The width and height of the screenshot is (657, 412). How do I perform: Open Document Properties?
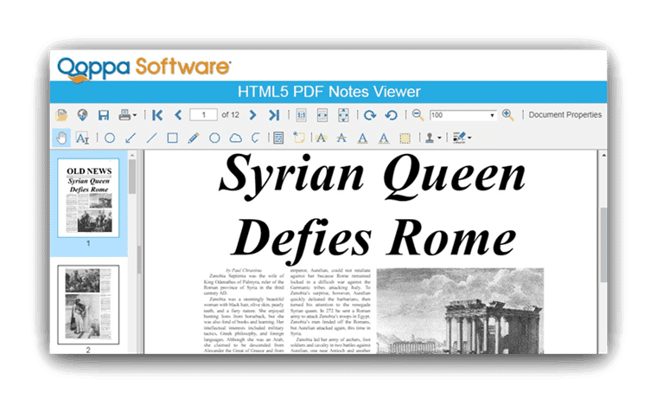565,114
